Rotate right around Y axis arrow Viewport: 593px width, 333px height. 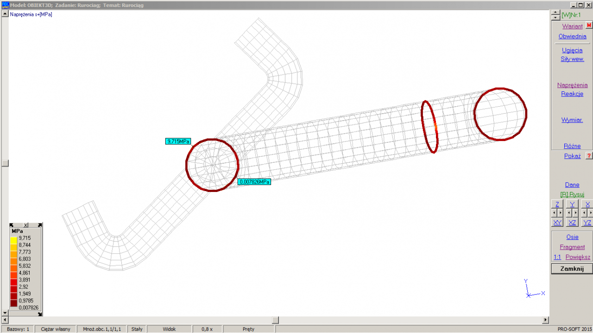(575, 213)
